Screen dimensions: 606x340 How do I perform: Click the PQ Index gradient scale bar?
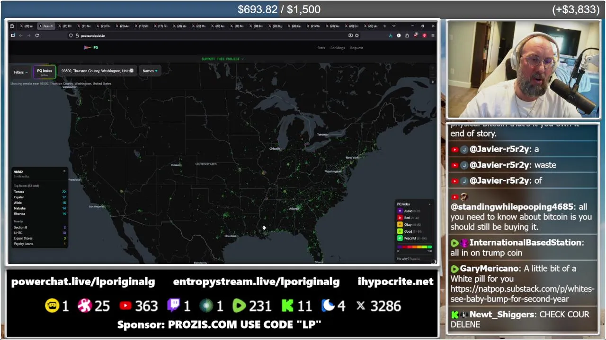(x=414, y=246)
